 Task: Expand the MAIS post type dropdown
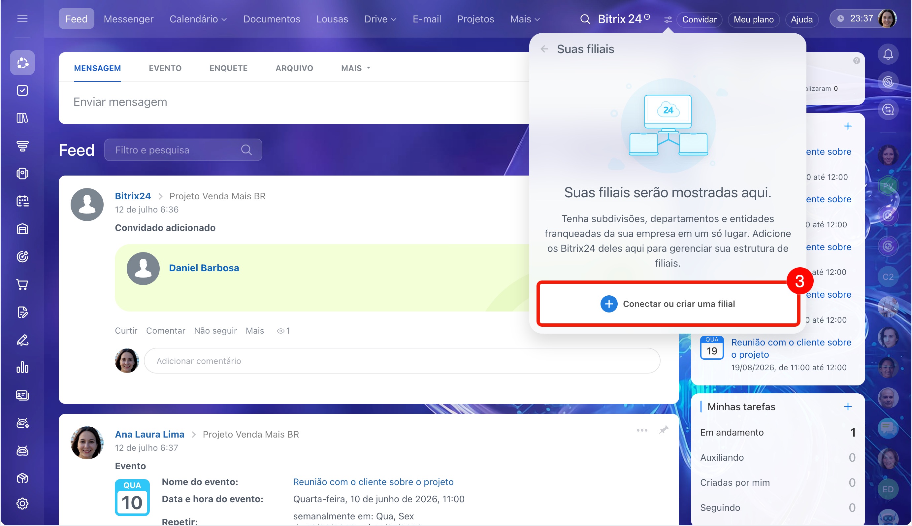click(x=356, y=68)
